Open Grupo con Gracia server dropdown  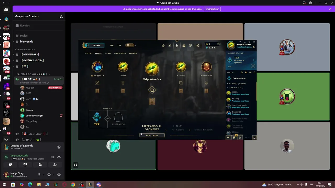27,16
